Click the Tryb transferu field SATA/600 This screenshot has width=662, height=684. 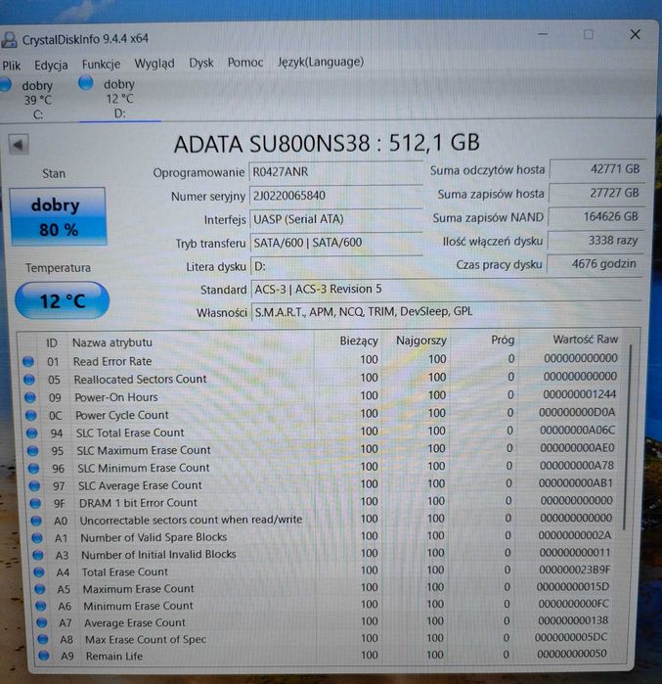(335, 243)
